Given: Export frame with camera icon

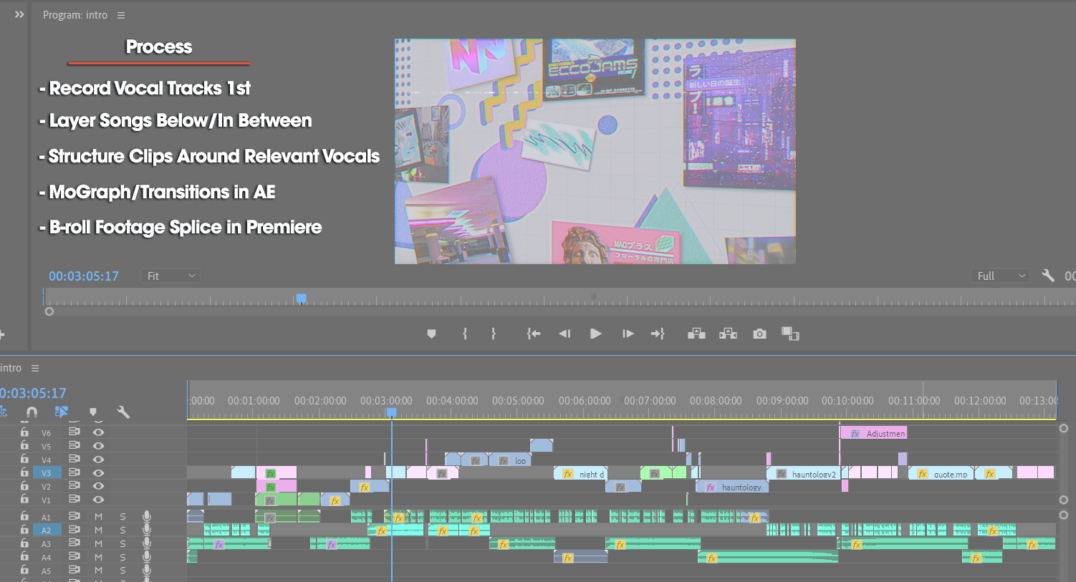Looking at the screenshot, I should 759,334.
